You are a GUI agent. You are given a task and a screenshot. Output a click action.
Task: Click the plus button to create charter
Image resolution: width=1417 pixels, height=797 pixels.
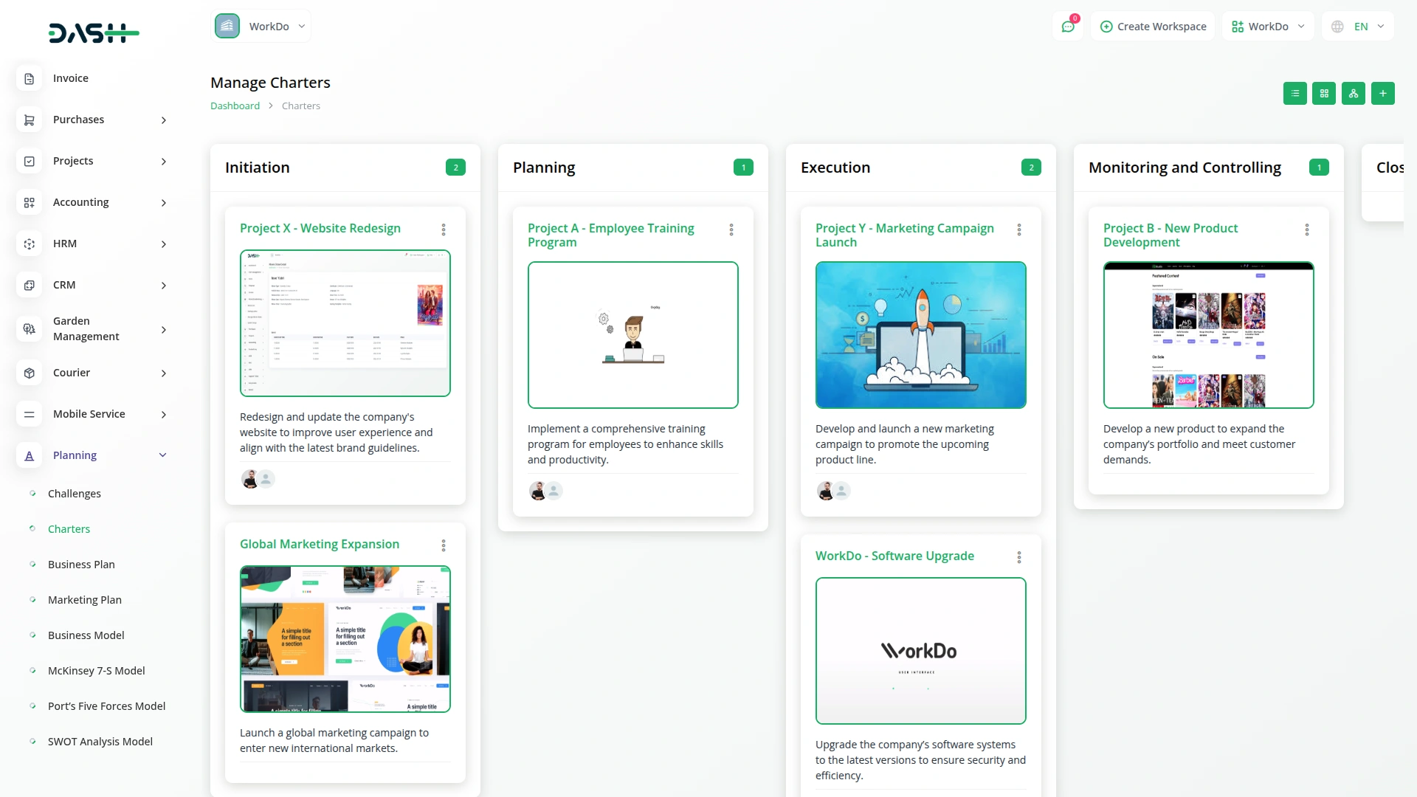tap(1383, 94)
